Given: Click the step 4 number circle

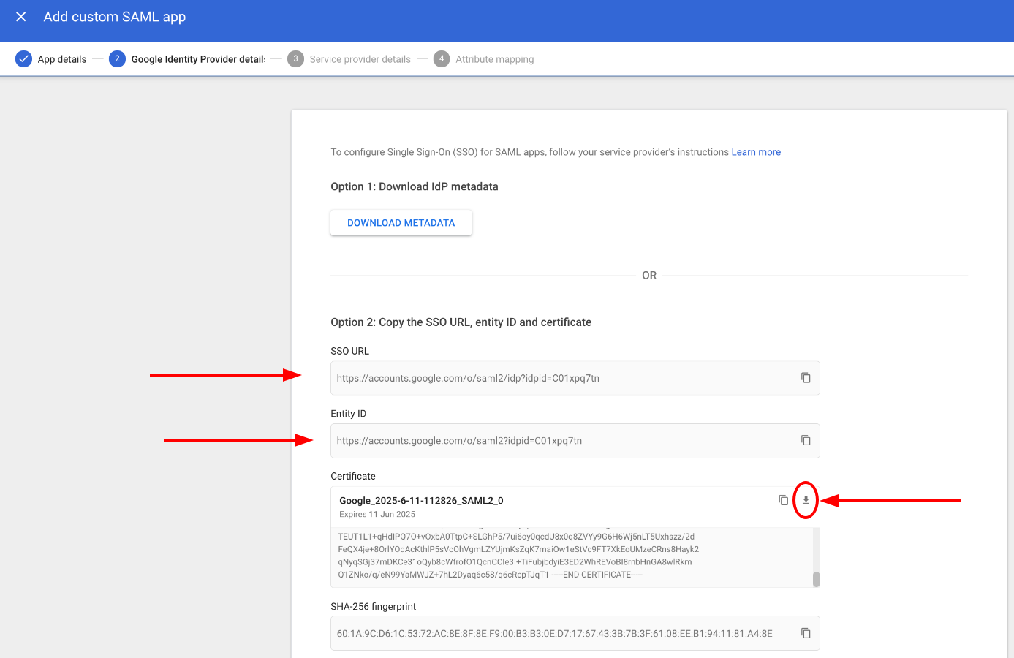Looking at the screenshot, I should tap(442, 59).
